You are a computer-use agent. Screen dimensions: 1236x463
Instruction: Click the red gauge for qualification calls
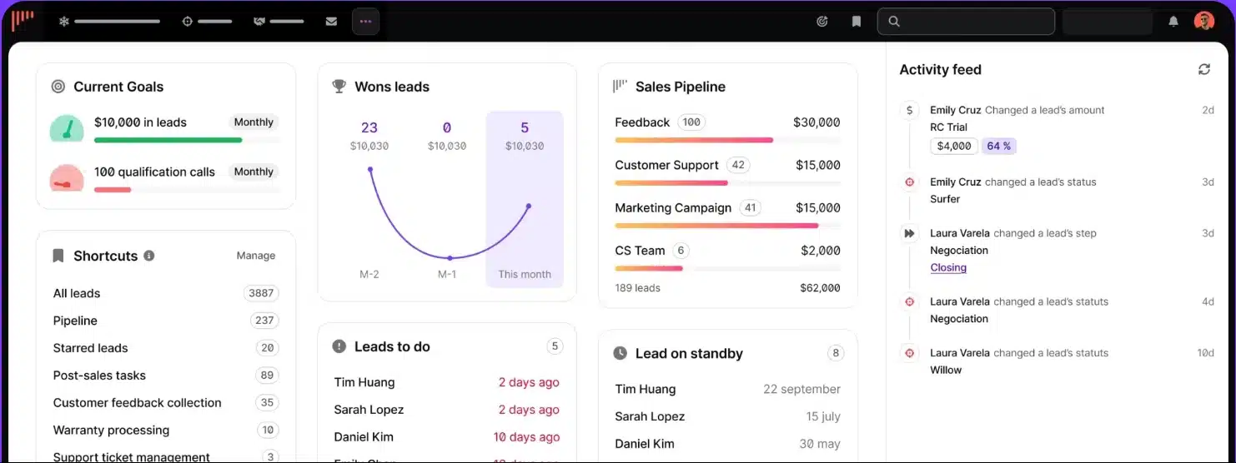(67, 177)
